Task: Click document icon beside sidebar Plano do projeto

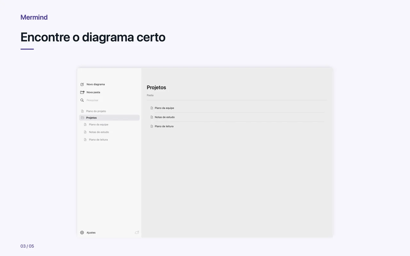Action: point(82,111)
